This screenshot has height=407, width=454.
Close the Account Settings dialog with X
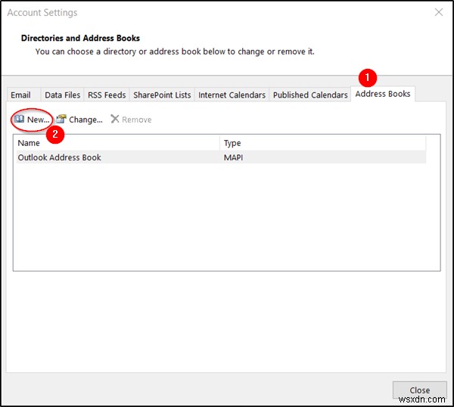tap(439, 12)
